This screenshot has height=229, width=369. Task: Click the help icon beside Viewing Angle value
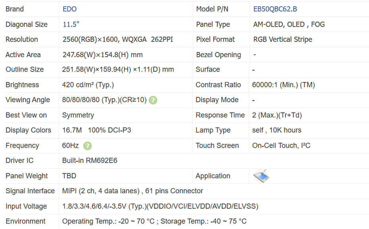click(x=153, y=100)
